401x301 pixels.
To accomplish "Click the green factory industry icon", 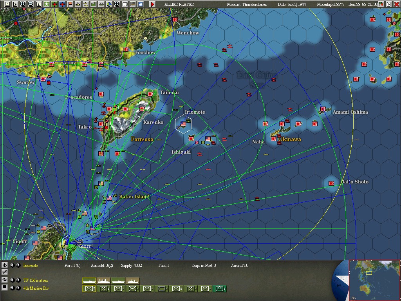I will pyautogui.click(x=93, y=4).
